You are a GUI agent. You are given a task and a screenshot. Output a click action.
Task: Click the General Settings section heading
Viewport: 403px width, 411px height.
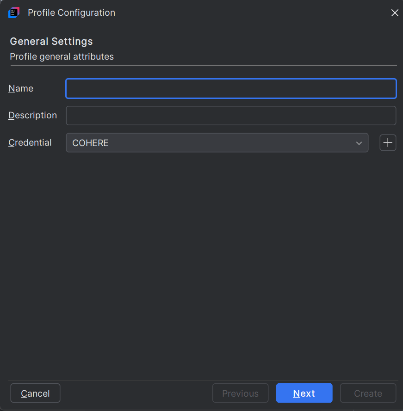pos(51,41)
